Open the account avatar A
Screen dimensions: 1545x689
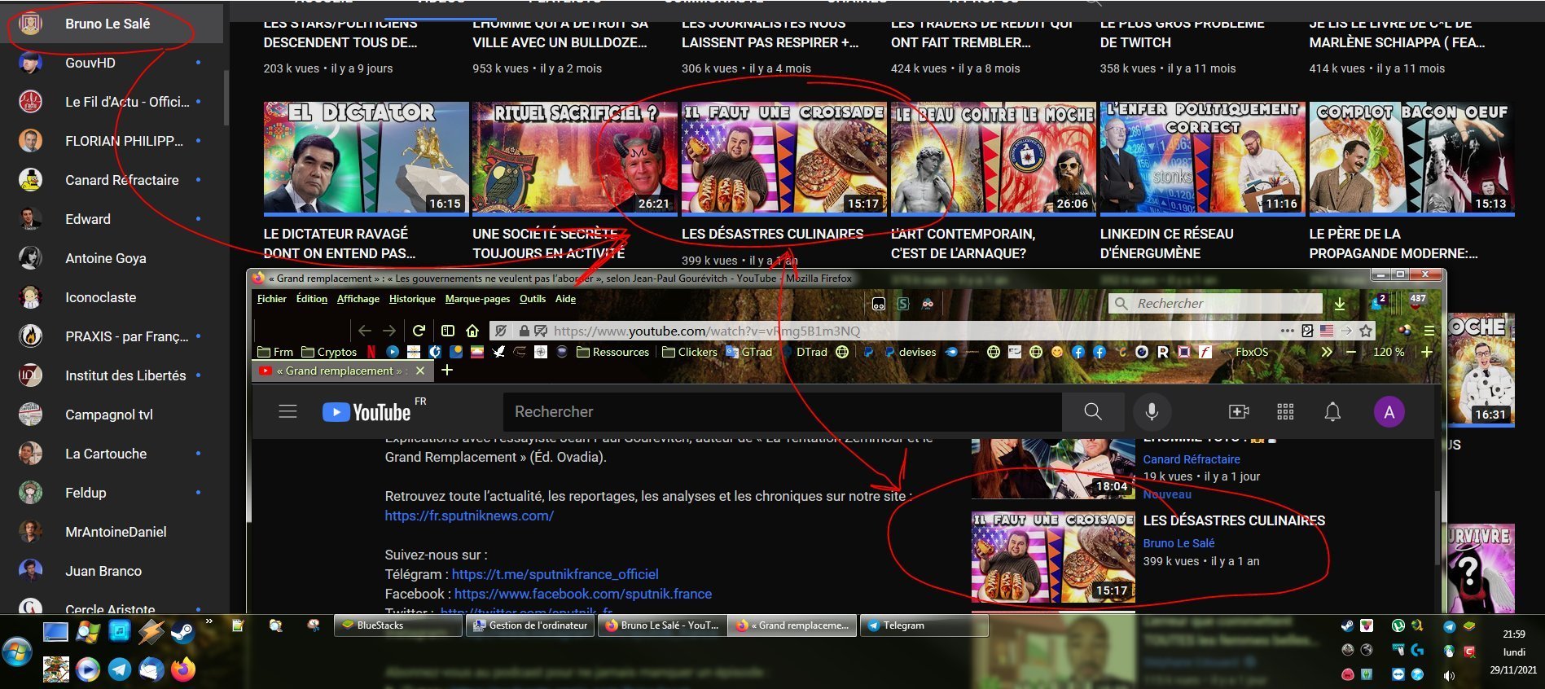tap(1389, 411)
